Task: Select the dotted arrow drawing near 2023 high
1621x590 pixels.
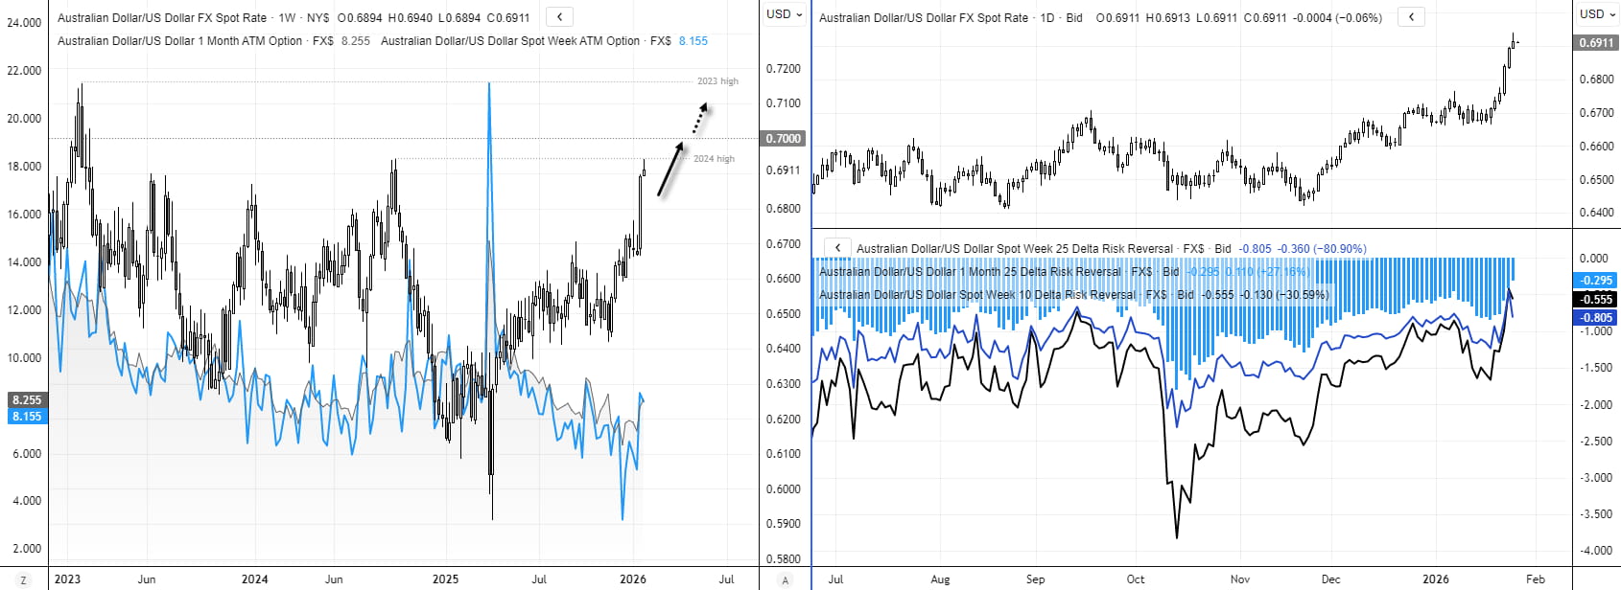Action: click(700, 119)
